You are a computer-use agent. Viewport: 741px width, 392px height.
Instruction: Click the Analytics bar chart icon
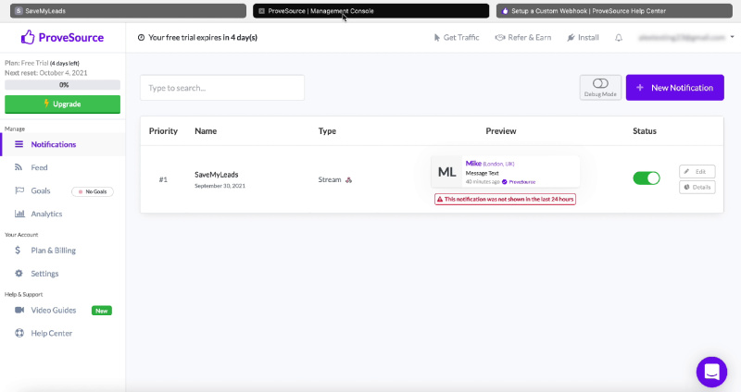pyautogui.click(x=19, y=214)
